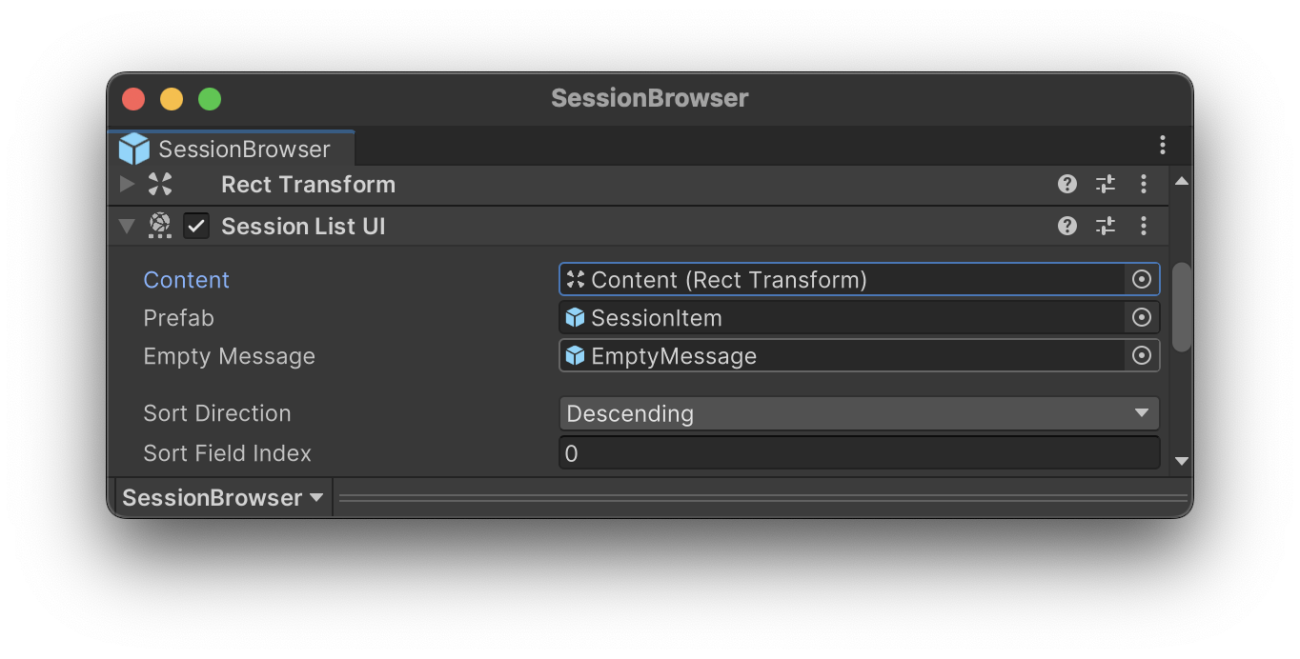Image resolution: width=1300 pixels, height=659 pixels.
Task: Open the Sort Direction dropdown
Action: tap(858, 413)
